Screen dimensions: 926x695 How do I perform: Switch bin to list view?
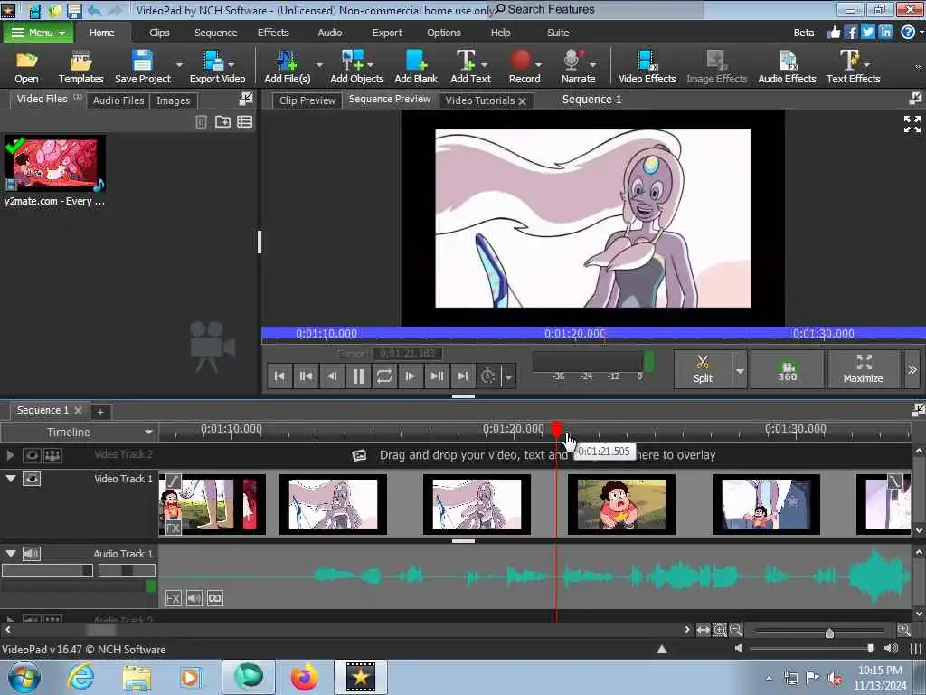244,122
